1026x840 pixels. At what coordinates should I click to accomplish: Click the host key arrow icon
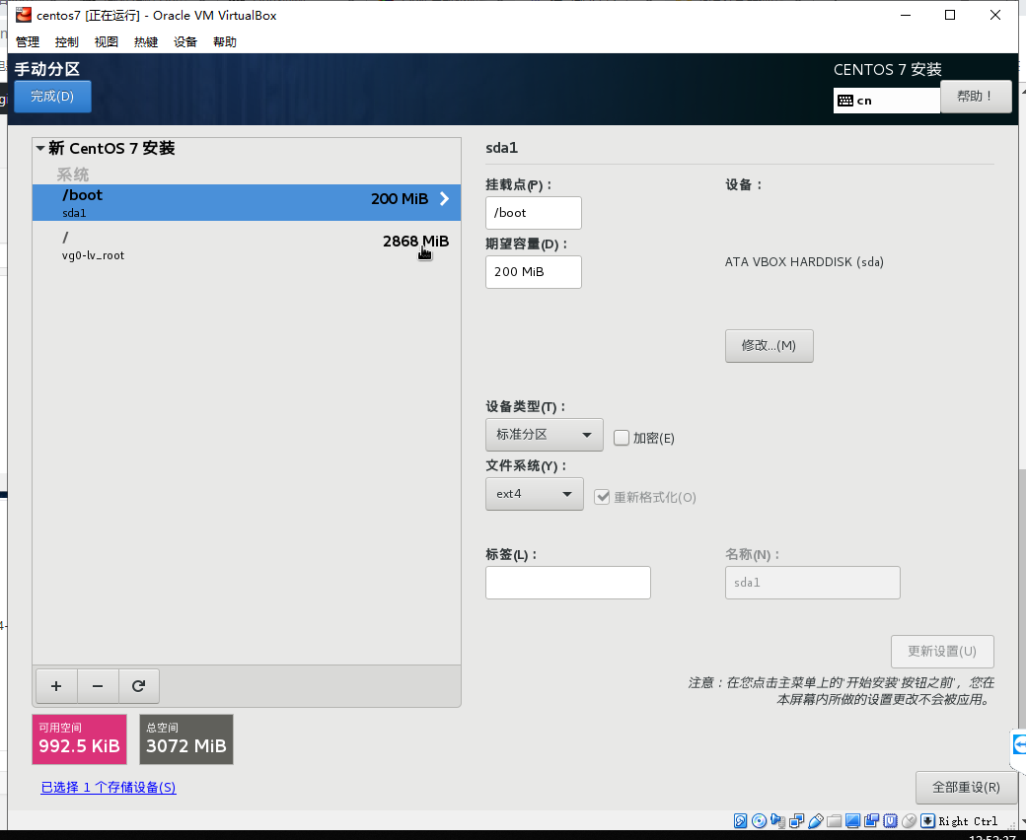point(927,821)
